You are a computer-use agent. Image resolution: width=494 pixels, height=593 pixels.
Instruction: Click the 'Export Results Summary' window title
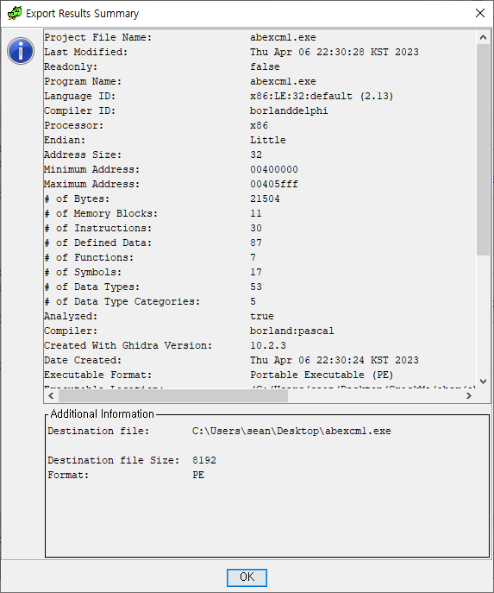pyautogui.click(x=83, y=14)
